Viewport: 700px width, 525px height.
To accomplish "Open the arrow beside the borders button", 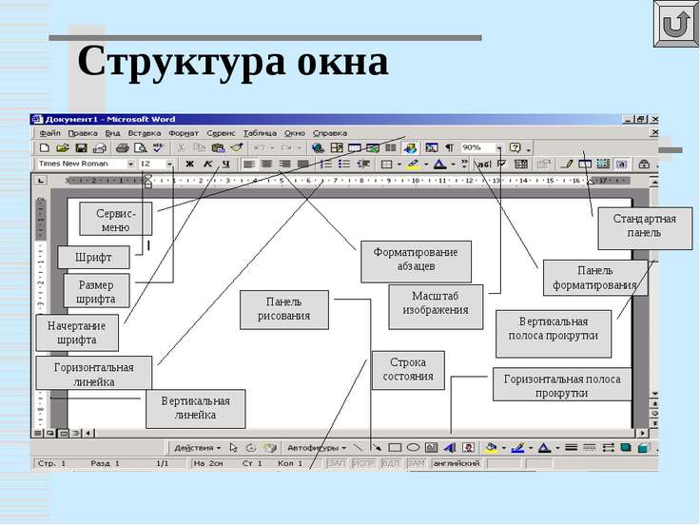I will coord(399,165).
